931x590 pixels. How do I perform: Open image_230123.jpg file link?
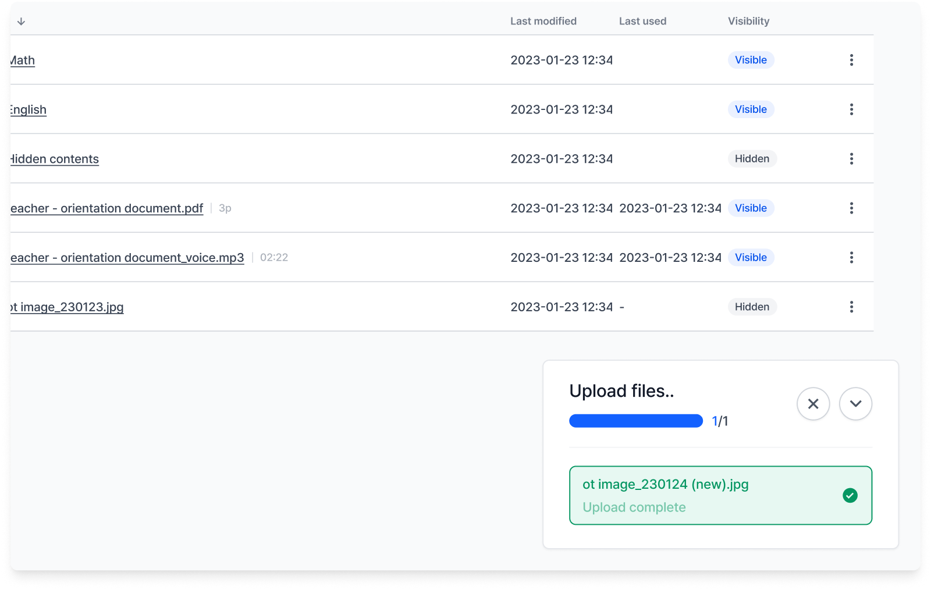[67, 307]
